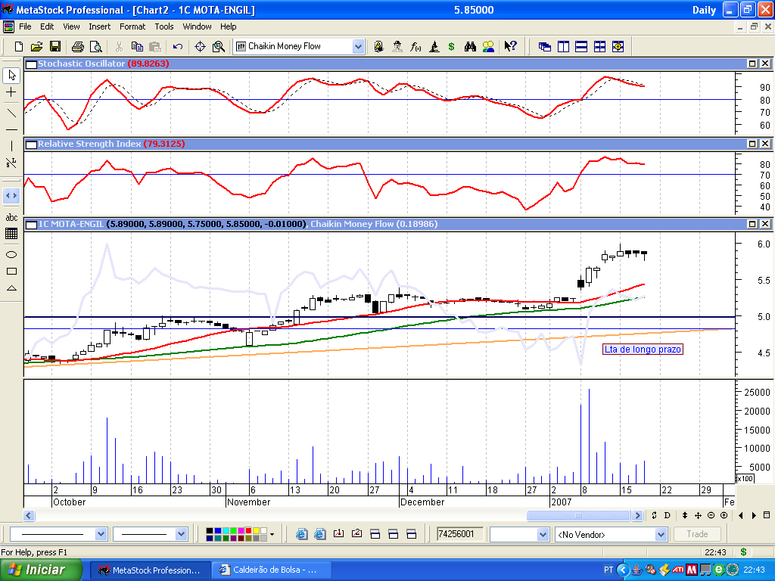This screenshot has height=581, width=775.
Task: Select the trendline drawing tool
Action: click(x=11, y=113)
